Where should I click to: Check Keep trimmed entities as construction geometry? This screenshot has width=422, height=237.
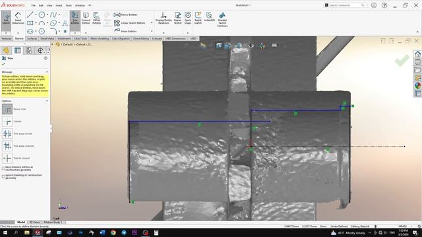3,169
